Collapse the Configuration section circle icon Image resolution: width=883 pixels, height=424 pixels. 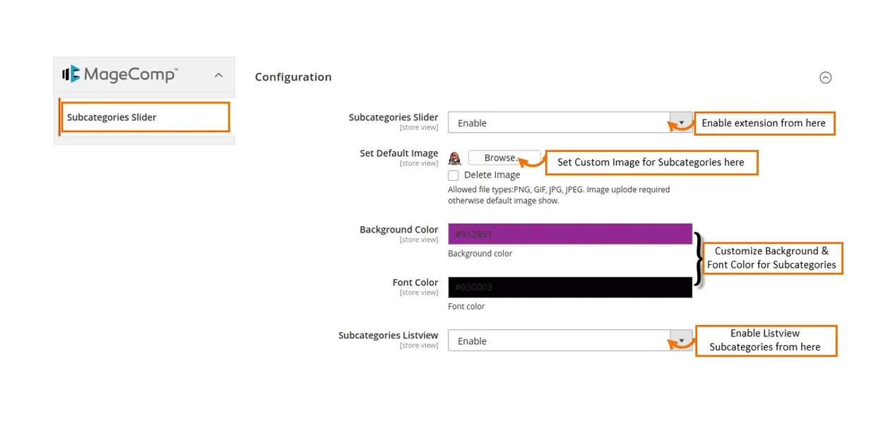pyautogui.click(x=825, y=78)
